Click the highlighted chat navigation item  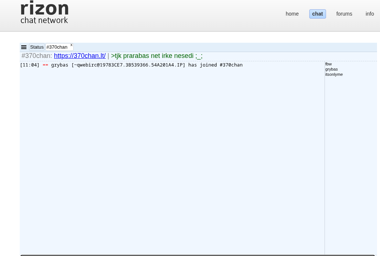[x=317, y=14]
